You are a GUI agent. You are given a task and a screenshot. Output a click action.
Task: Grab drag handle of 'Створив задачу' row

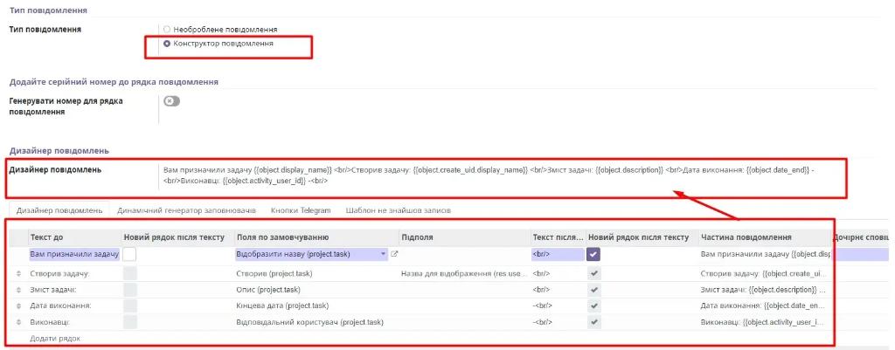(18, 273)
